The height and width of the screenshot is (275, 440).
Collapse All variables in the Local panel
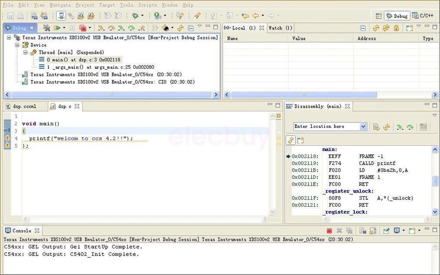click(363, 28)
